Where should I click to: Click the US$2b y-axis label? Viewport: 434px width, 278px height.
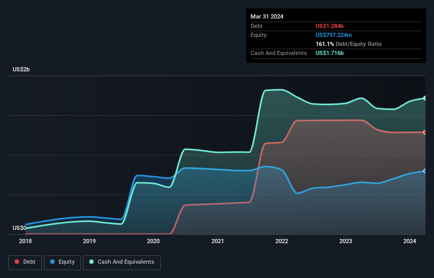[21, 69]
